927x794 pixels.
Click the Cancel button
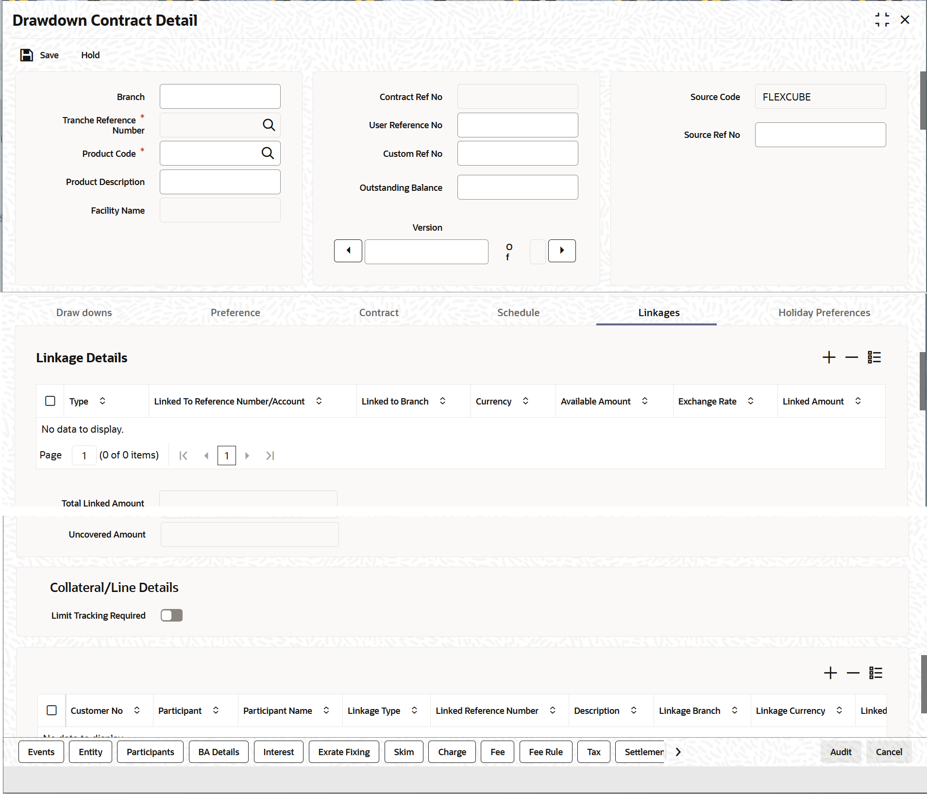(889, 752)
